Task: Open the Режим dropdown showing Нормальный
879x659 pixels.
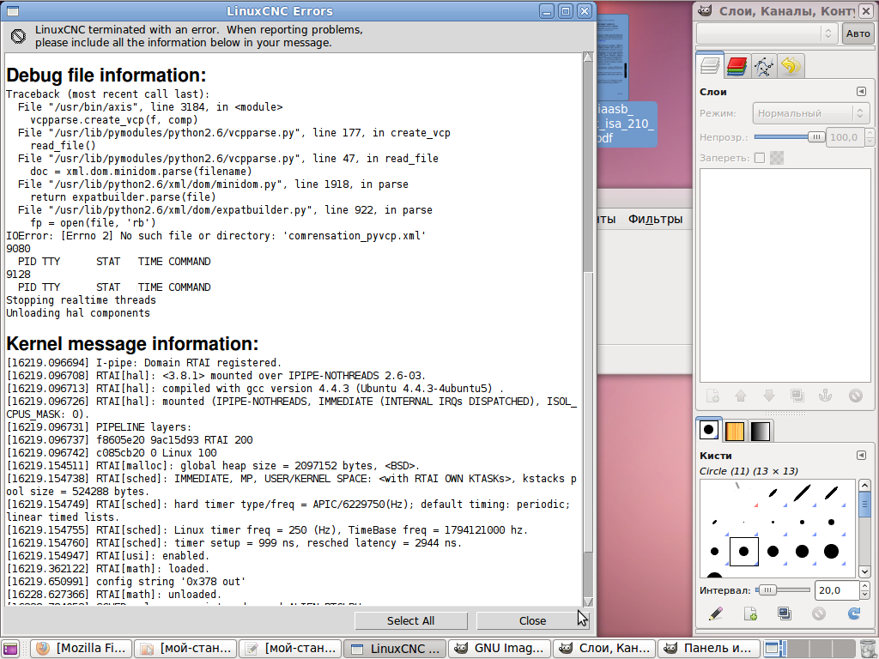Action: click(810, 113)
